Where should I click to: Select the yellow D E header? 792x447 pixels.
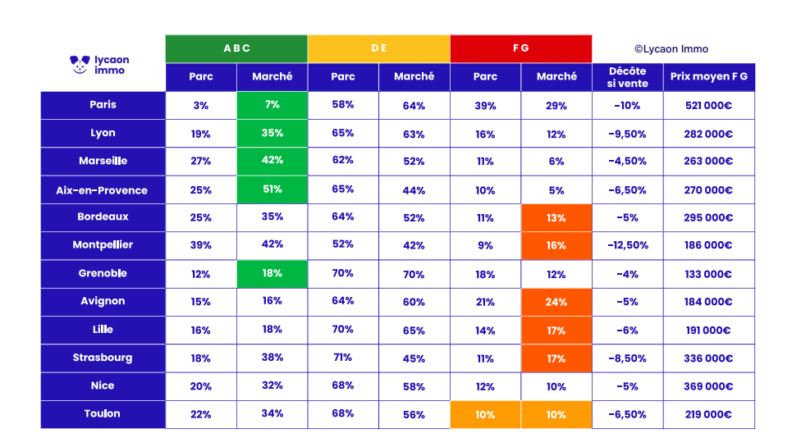tap(378, 48)
